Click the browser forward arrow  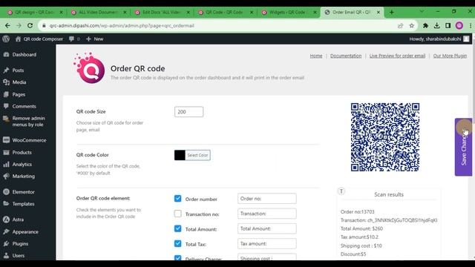19,26
